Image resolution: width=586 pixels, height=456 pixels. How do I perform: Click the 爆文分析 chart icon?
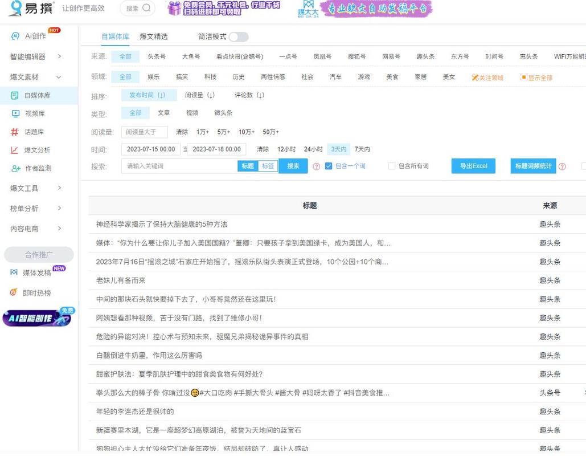pyautogui.click(x=15, y=150)
